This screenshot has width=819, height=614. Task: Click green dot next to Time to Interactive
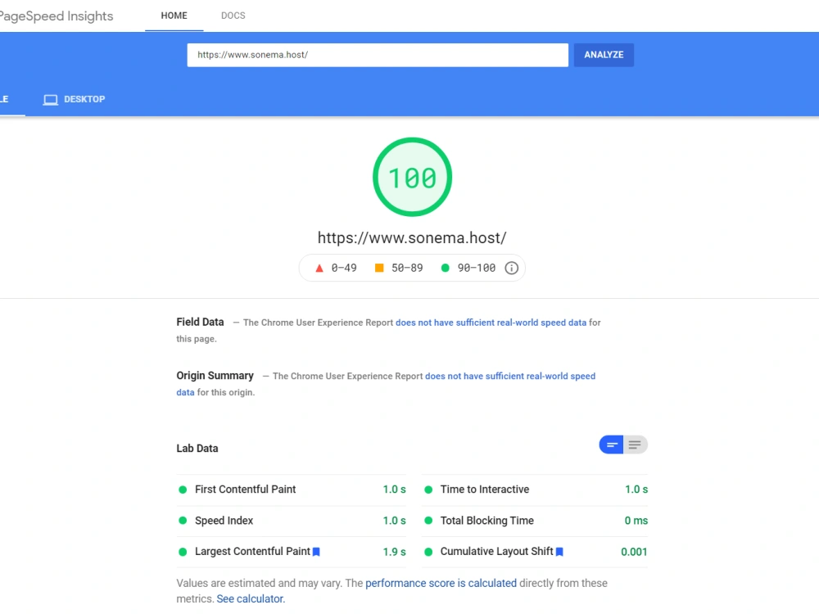428,490
